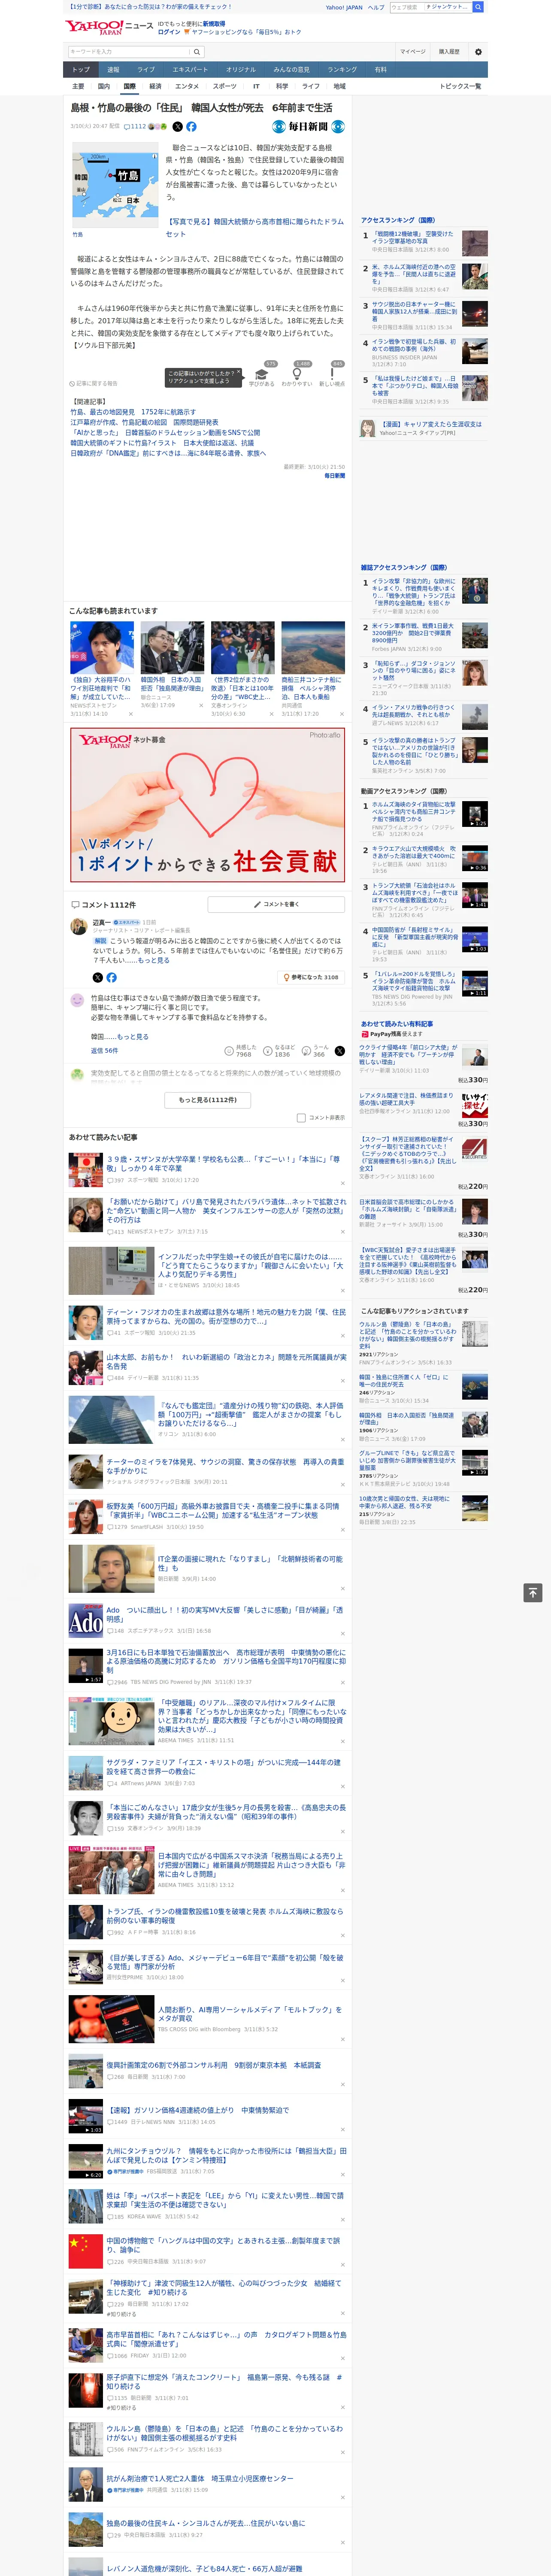Open video ranking item ホルムズ海峡のタイ貨物船に攻撃
This screenshot has height=2576, width=551.
coord(413,811)
